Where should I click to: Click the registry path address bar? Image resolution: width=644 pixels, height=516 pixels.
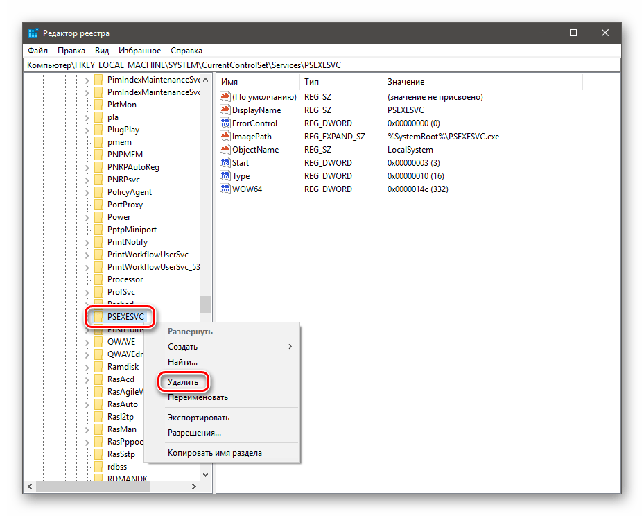(322, 65)
